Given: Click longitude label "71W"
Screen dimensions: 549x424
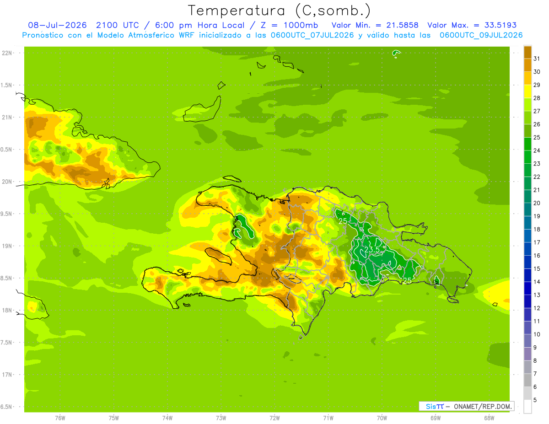Looking at the screenshot, I should (328, 418).
